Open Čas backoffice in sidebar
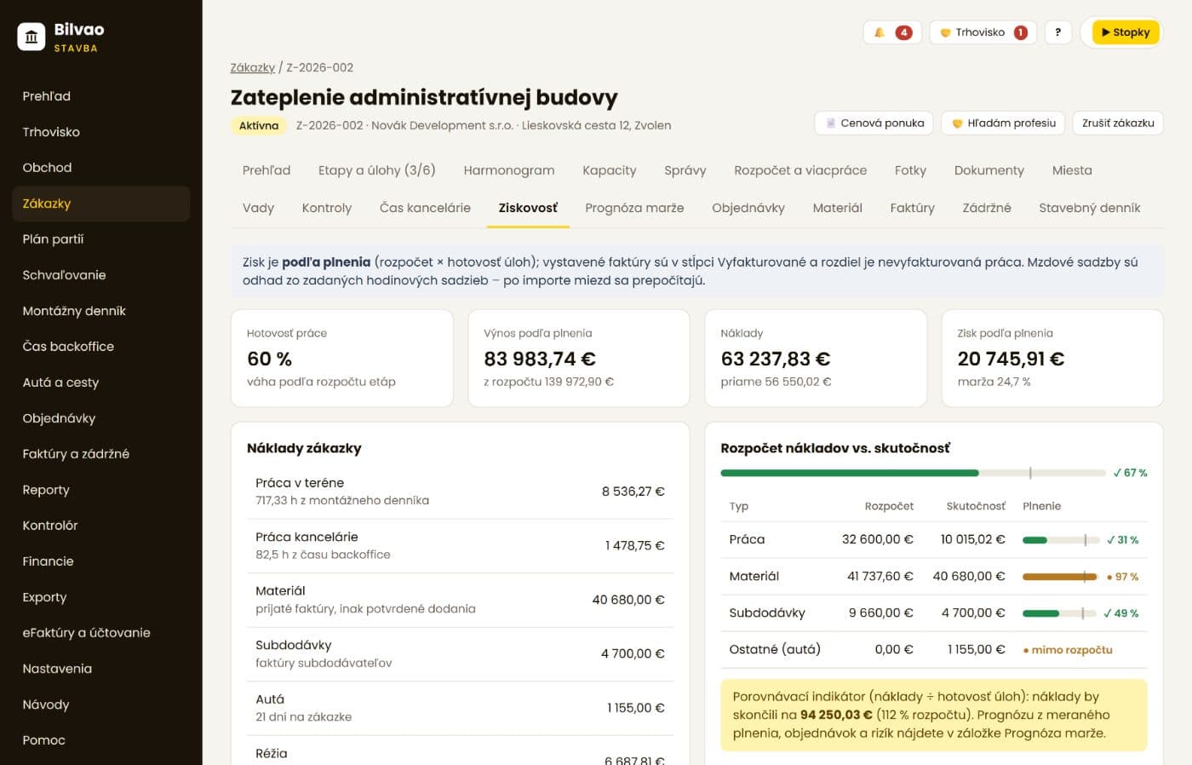This screenshot has width=1192, height=765. (x=100, y=347)
